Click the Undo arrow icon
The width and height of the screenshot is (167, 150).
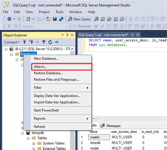pos(152,19)
